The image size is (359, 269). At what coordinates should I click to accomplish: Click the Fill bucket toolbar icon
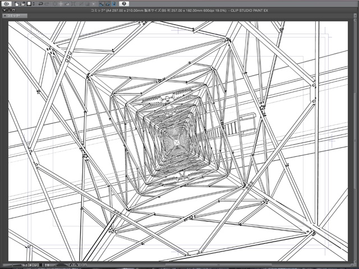point(67,4)
